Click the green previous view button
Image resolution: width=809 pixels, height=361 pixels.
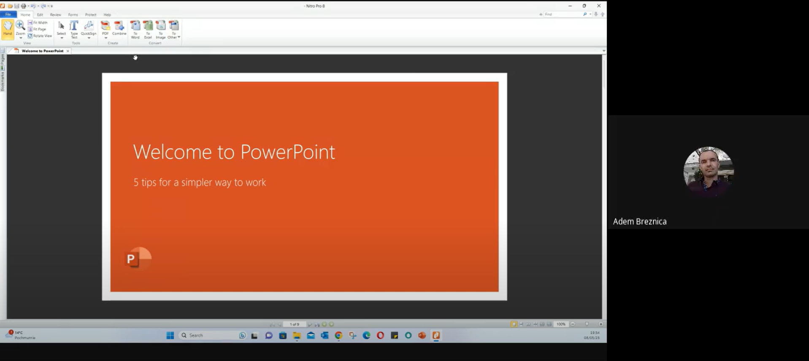[324, 324]
